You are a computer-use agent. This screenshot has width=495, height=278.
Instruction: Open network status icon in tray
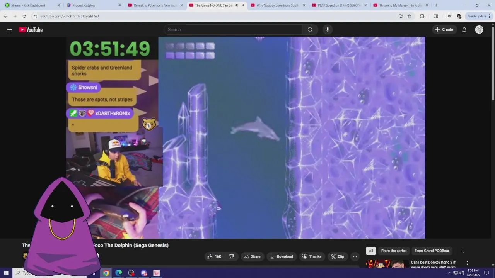coord(456,273)
